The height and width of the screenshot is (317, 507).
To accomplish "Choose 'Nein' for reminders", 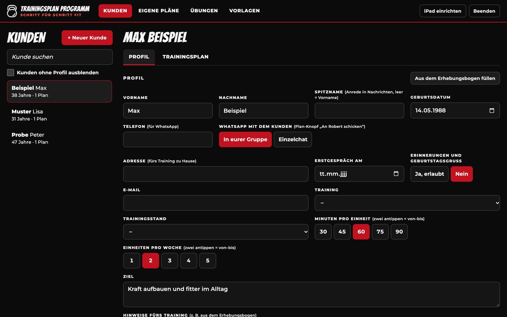I will coord(462,174).
